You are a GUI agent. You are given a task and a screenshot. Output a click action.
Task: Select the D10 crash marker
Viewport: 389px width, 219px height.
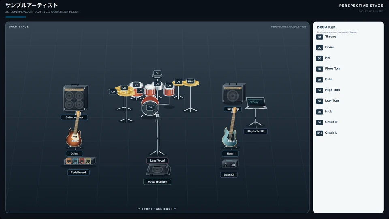point(190,81)
